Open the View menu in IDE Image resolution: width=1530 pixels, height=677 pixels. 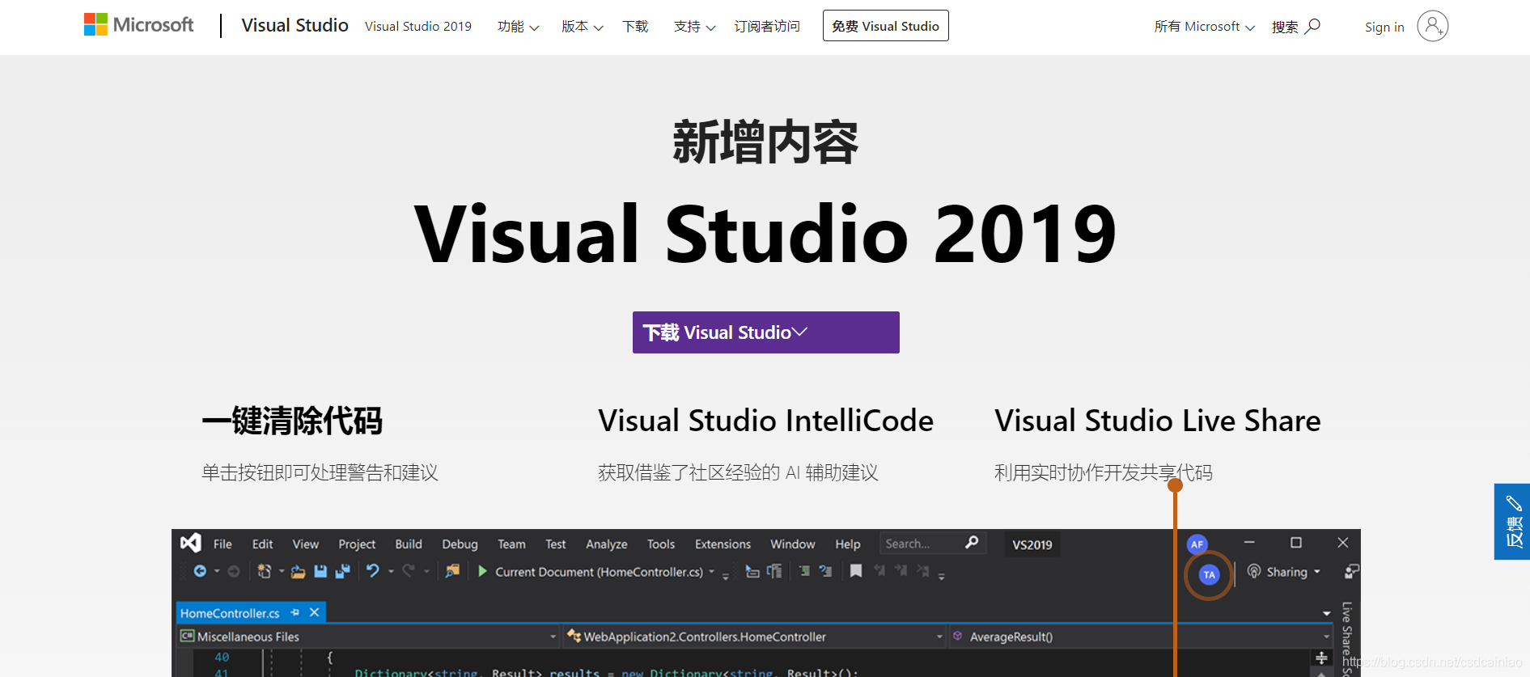point(305,544)
